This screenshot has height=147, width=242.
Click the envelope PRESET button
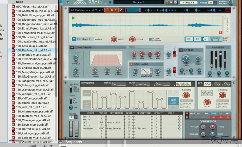click(x=87, y=93)
